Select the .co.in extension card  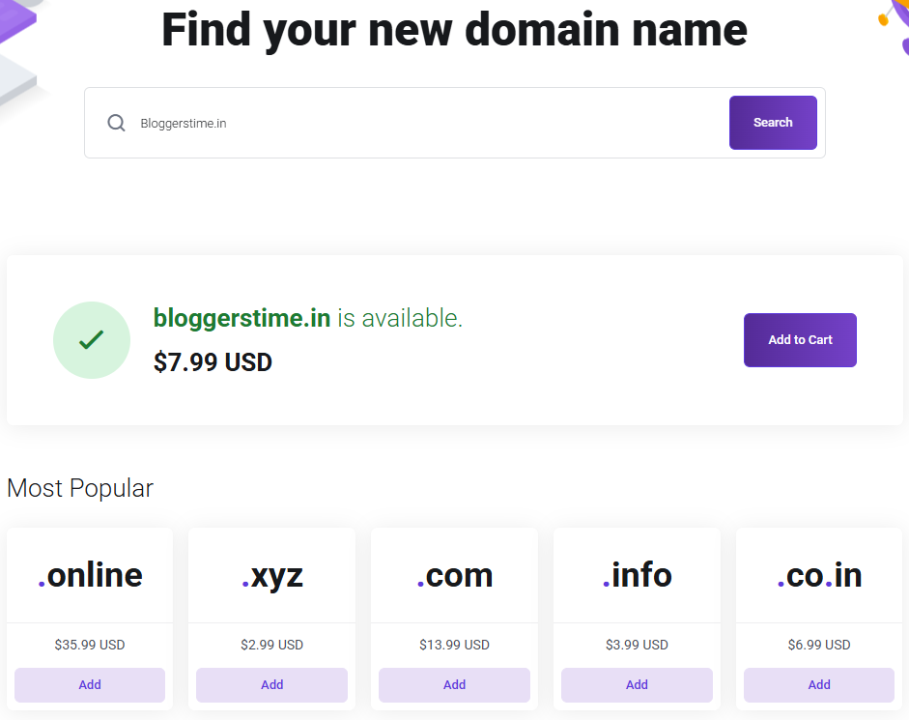pyautogui.click(x=818, y=574)
